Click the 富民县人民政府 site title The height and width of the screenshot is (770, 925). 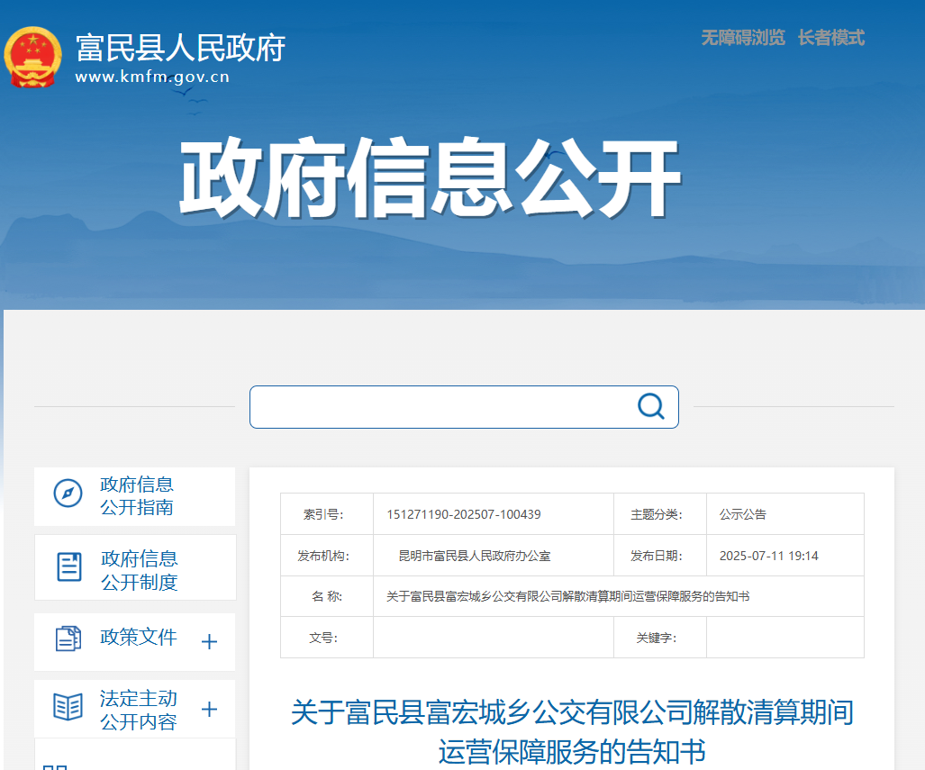point(180,47)
